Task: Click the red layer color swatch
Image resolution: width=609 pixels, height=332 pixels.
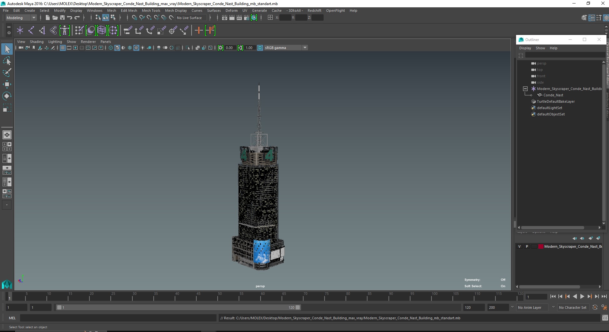Action: [541, 246]
